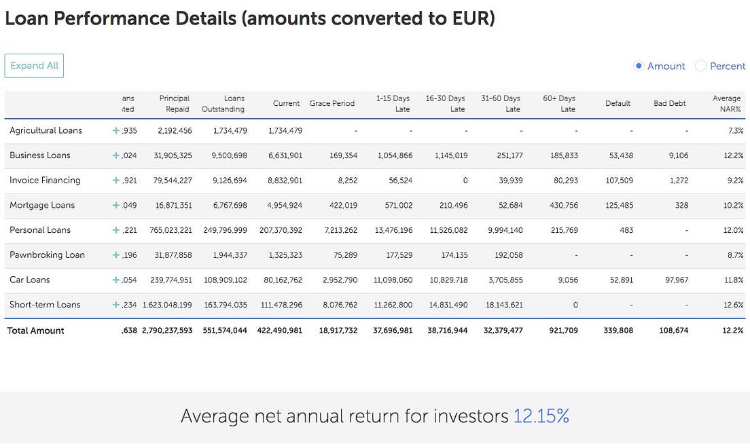Select the Percent radio button

700,66
